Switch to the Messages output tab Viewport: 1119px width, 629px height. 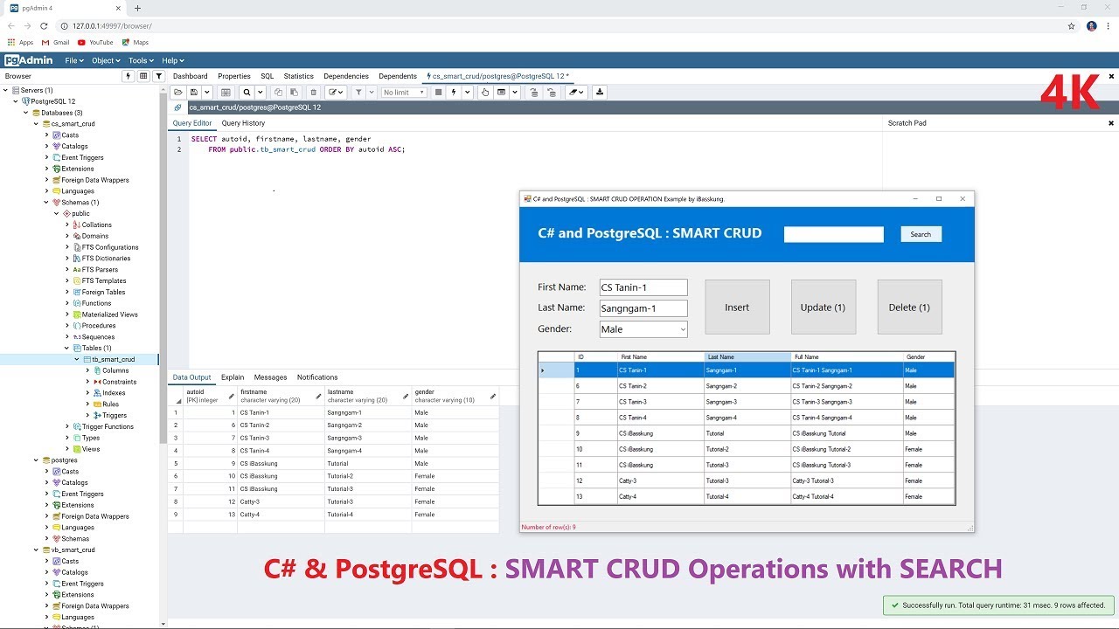pyautogui.click(x=270, y=377)
